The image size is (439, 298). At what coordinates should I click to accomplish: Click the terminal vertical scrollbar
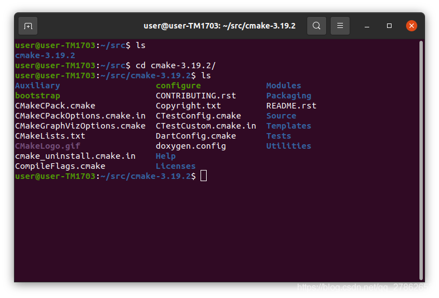421,160
